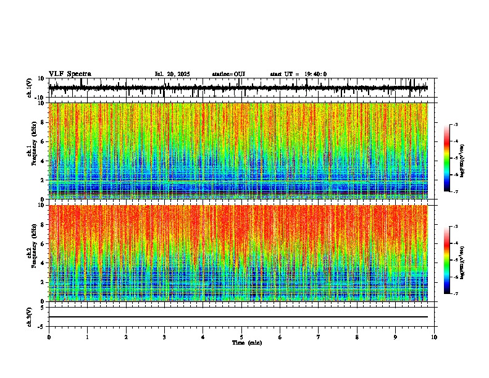Viewport: 489px width, 378px height.
Task: Click the ch.1 color bar log(PSD) units label
Action: point(462,161)
